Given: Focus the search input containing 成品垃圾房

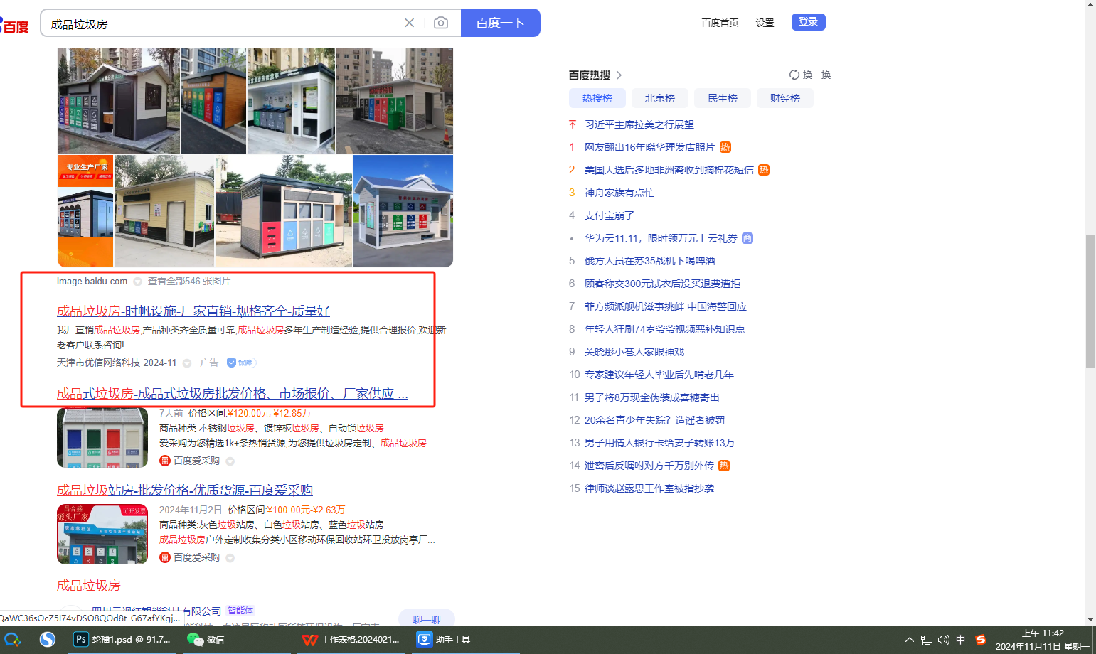Looking at the screenshot, I should point(220,23).
